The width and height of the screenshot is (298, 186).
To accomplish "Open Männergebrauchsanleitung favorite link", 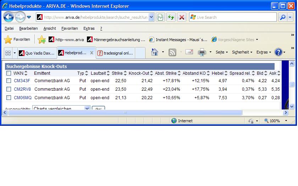I will click(116, 39).
